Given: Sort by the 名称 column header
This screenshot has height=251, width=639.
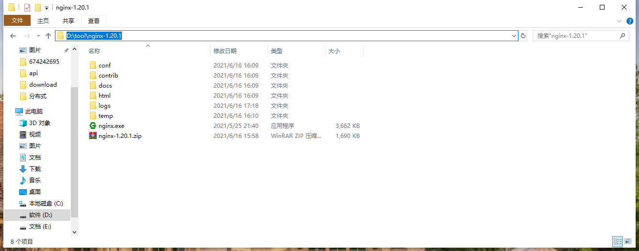Looking at the screenshot, I should tap(94, 51).
